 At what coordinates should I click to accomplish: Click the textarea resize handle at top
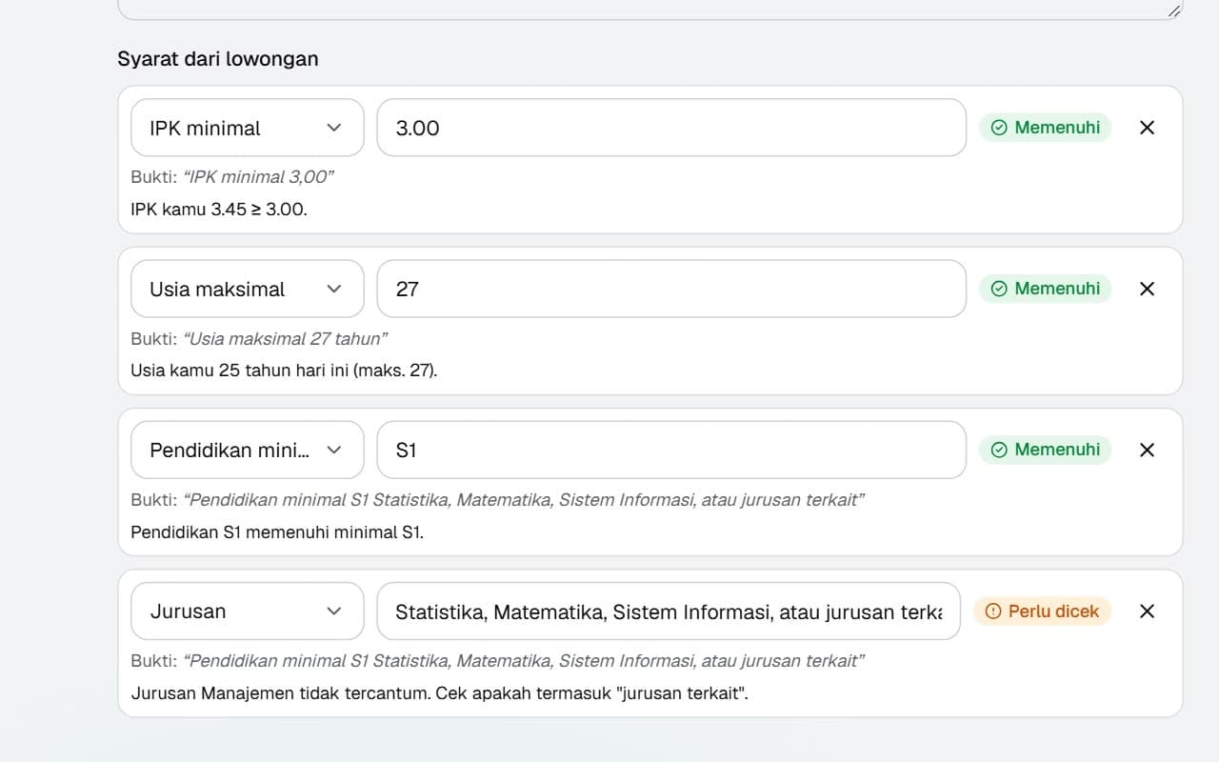coord(1173,10)
